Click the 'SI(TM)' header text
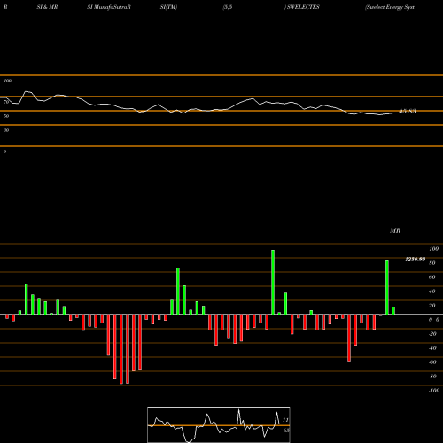The height and width of the screenshot is (443, 443). click(x=168, y=7)
